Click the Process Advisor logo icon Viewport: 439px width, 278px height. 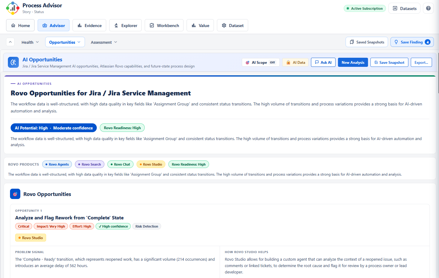(x=12, y=8)
